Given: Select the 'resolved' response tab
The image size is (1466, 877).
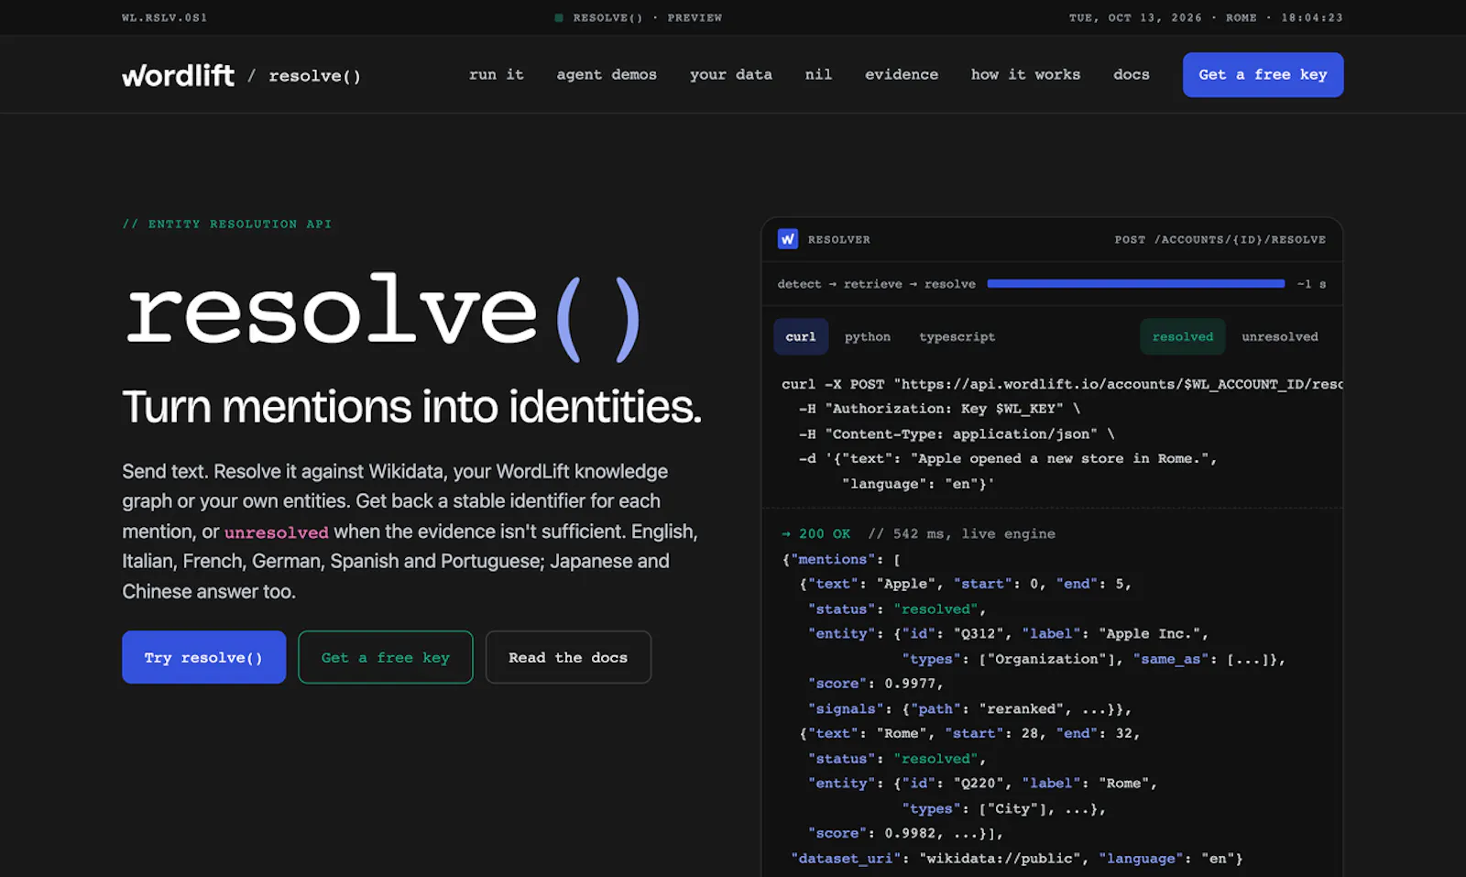Looking at the screenshot, I should pos(1183,336).
